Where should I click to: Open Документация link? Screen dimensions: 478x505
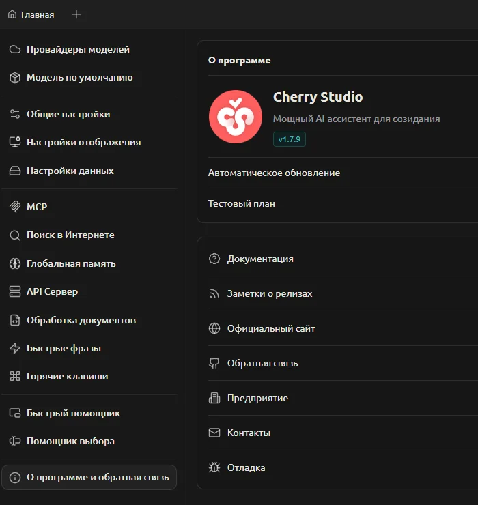[260, 259]
